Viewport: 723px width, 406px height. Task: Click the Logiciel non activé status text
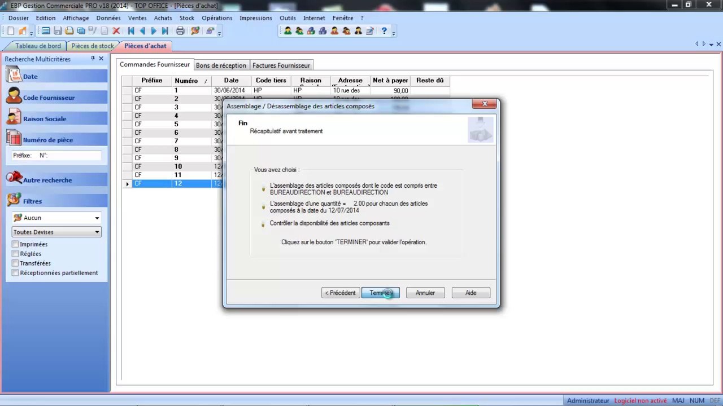pyautogui.click(x=641, y=400)
